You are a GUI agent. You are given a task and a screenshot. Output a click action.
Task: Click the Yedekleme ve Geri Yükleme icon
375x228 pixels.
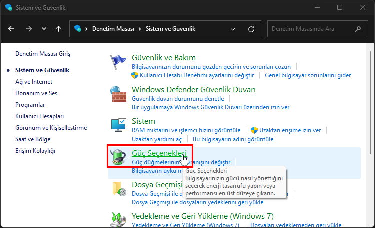pyautogui.click(x=118, y=220)
